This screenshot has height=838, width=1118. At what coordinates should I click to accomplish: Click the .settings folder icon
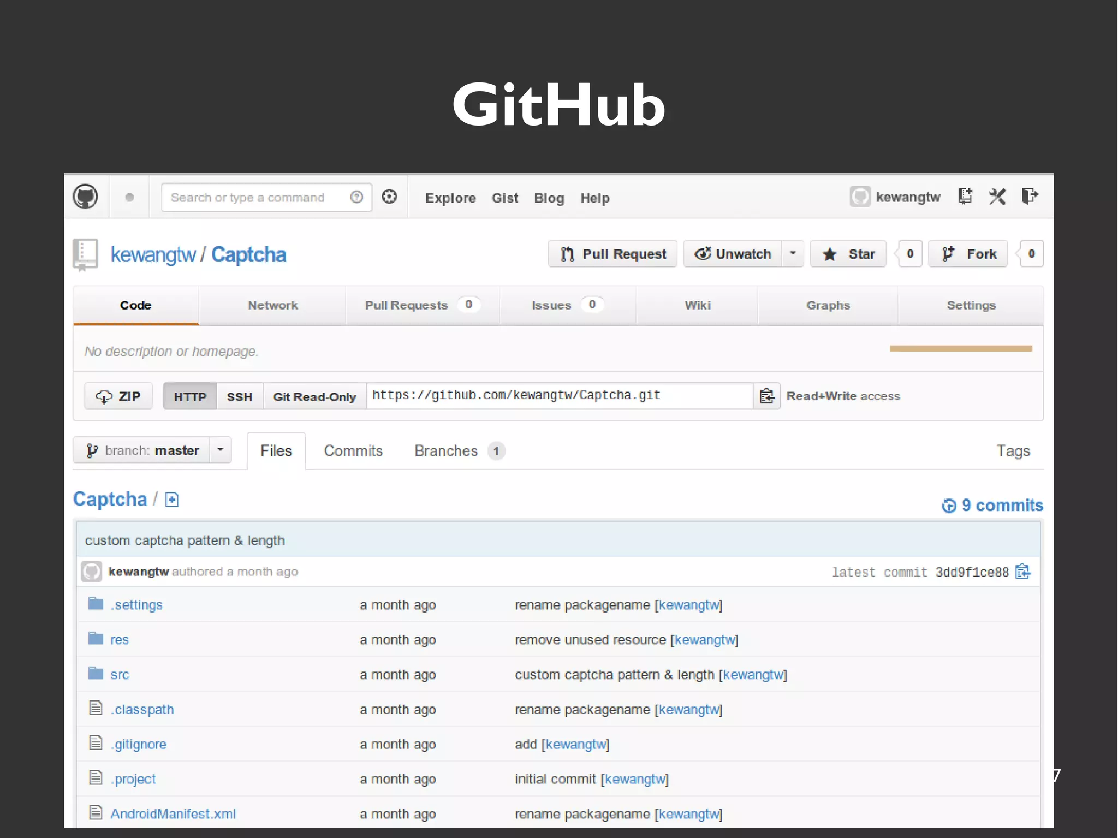(96, 604)
